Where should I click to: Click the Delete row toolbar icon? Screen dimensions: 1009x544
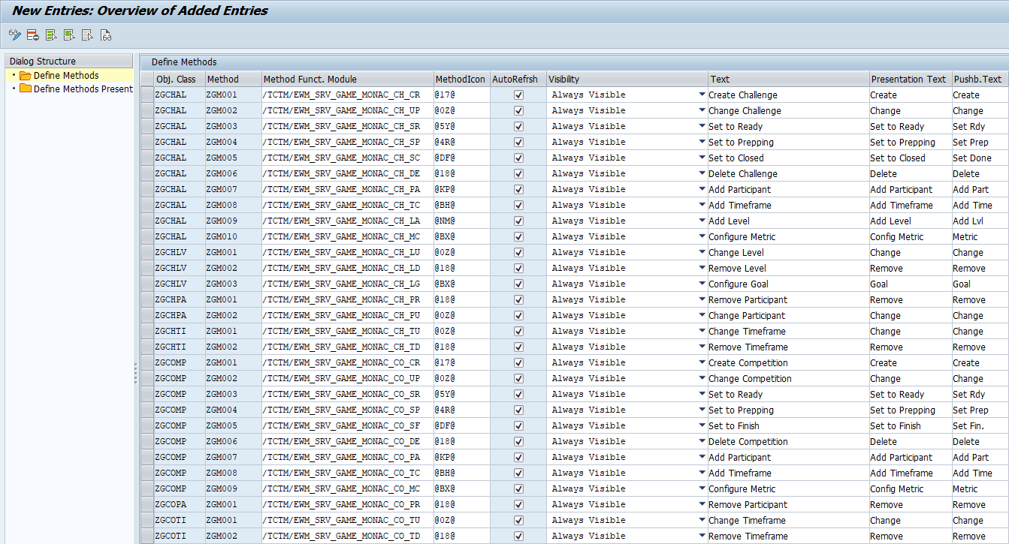(x=32, y=35)
